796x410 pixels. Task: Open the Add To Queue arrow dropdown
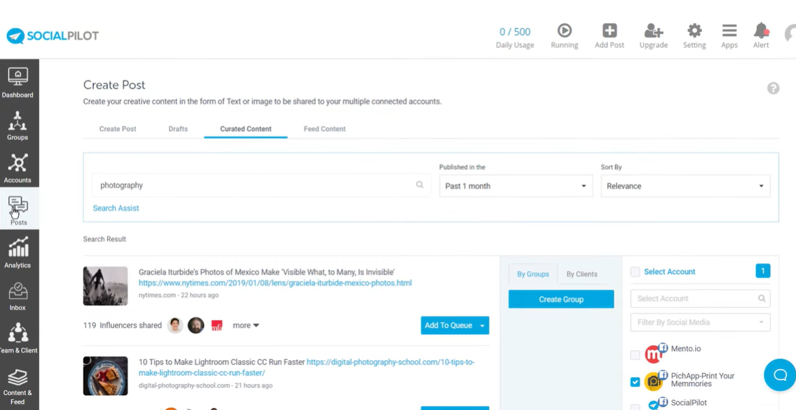482,325
